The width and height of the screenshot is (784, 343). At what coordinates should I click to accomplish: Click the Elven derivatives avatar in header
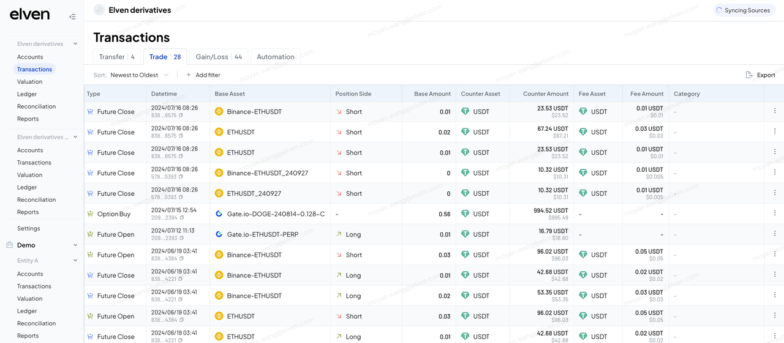99,10
